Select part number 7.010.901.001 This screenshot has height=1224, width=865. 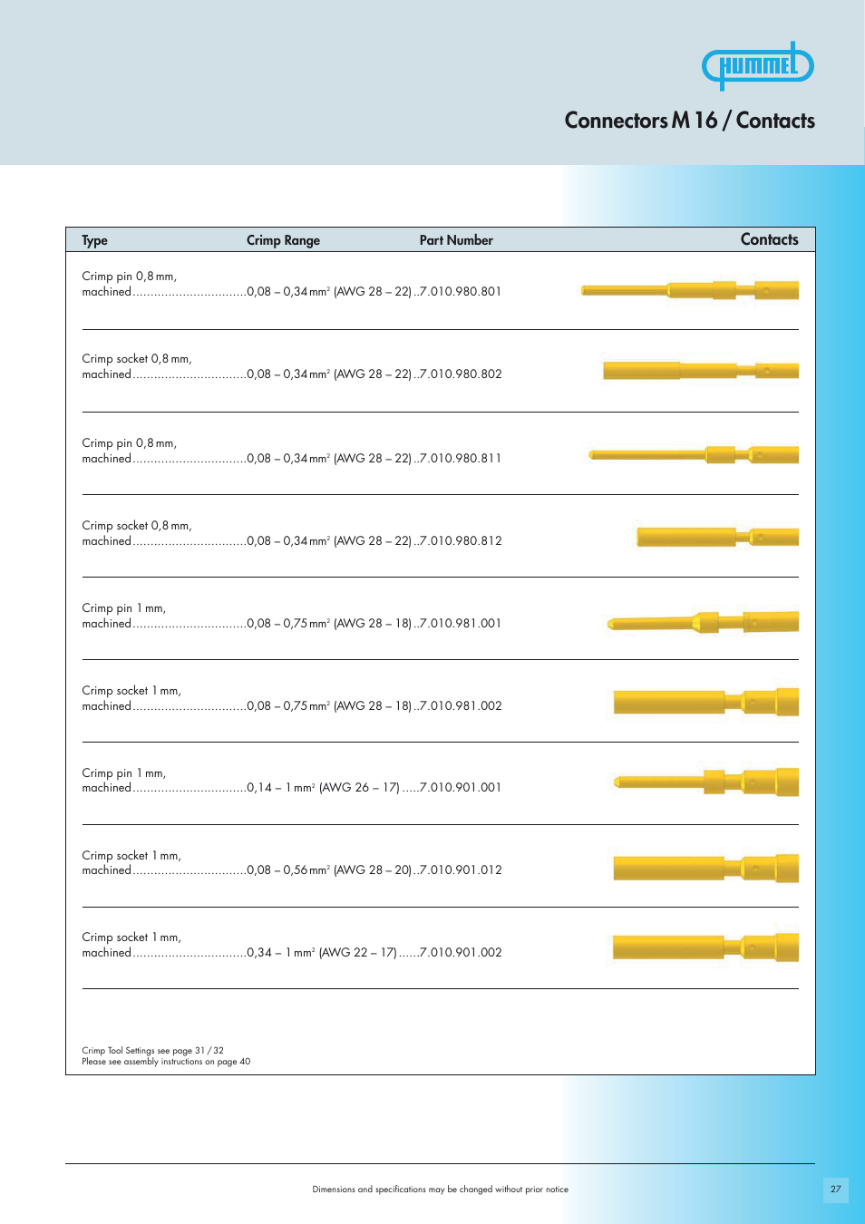pyautogui.click(x=460, y=788)
